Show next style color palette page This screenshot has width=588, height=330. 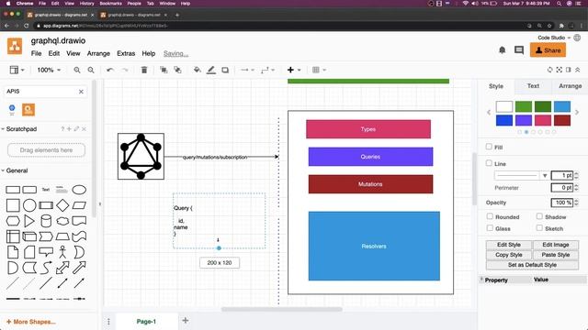coord(577,112)
